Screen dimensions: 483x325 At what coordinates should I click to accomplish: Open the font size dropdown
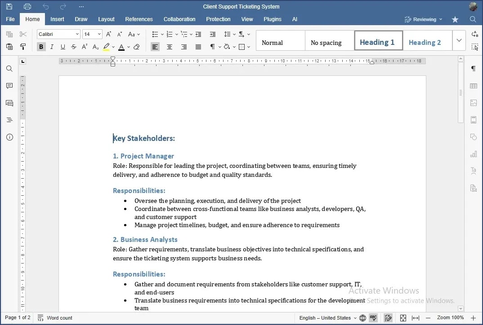pyautogui.click(x=99, y=34)
